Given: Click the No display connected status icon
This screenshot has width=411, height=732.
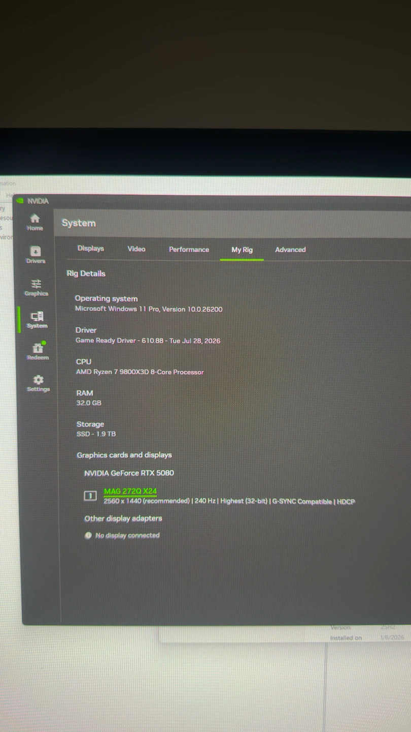Looking at the screenshot, I should point(88,535).
